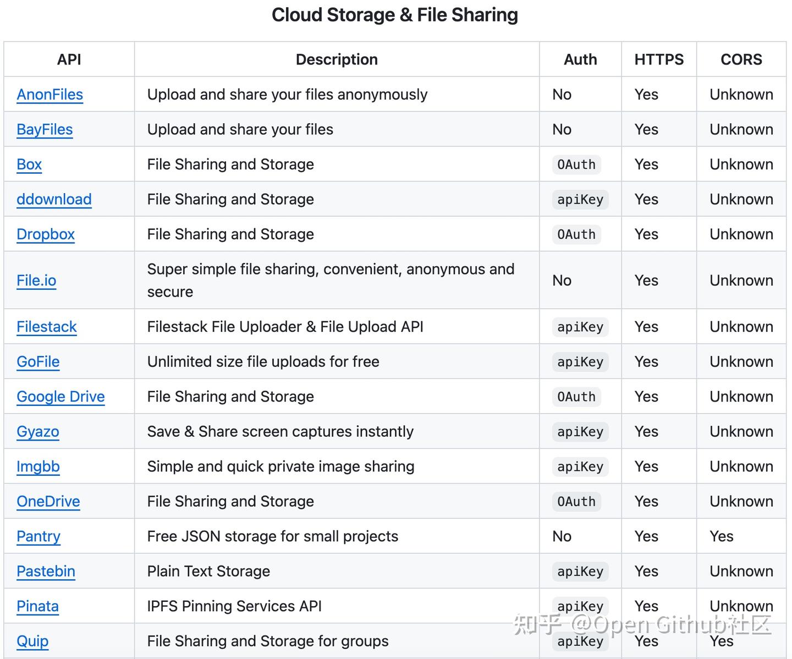Open the Imgbb API link
The width and height of the screenshot is (792, 659).
38,466
